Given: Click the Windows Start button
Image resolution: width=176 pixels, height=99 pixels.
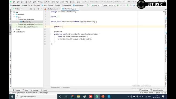Looking at the screenshot, I should click(x=12, y=97).
